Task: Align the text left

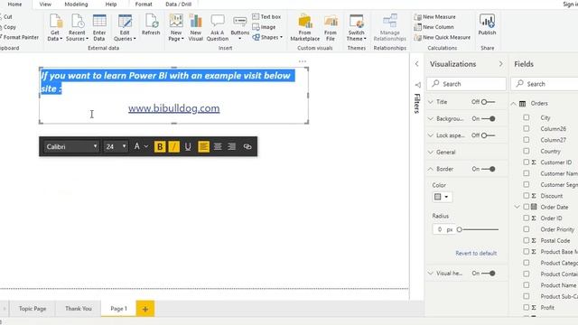Action: [203, 146]
